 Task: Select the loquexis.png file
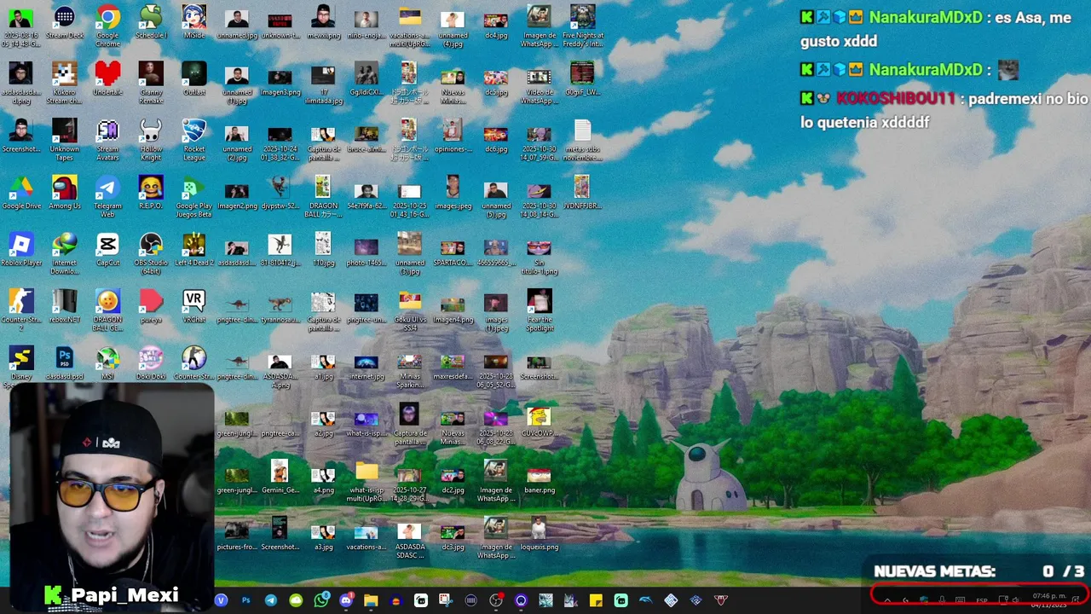point(539,535)
